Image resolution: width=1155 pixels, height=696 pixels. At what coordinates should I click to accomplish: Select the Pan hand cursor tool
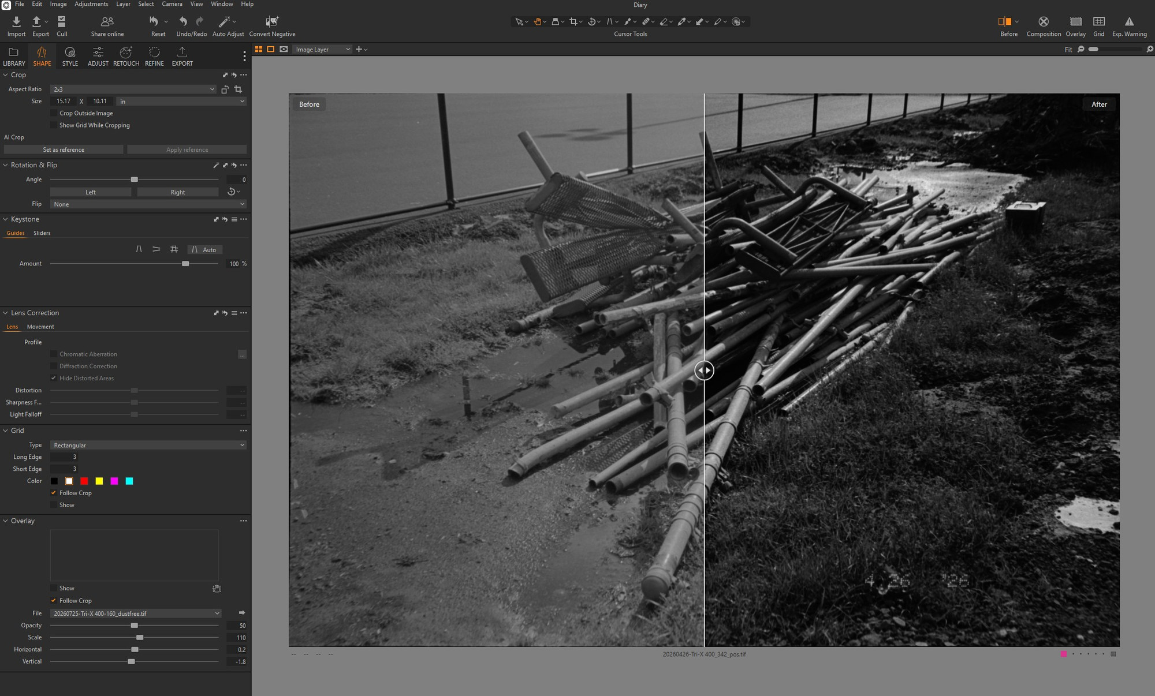(538, 22)
